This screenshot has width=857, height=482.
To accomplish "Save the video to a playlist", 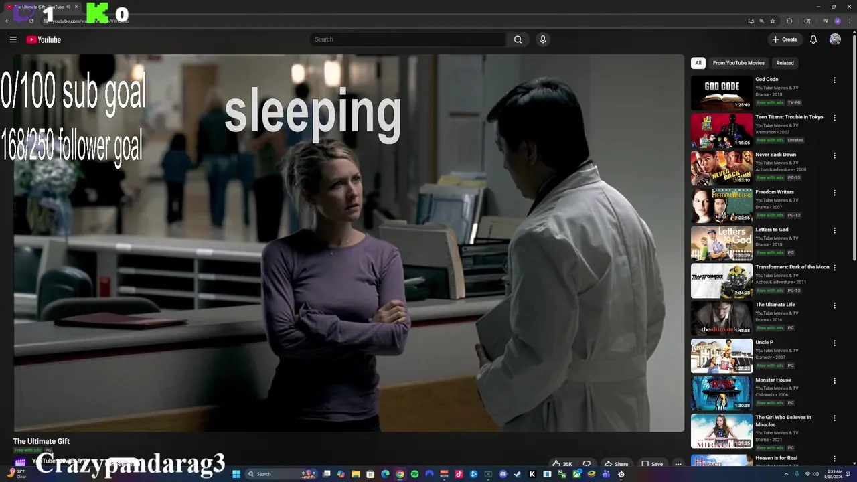I will click(651, 464).
